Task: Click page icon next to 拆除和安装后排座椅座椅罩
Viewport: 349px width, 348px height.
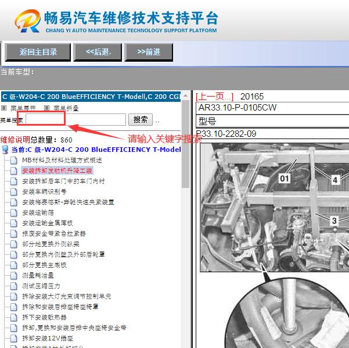Action: pyautogui.click(x=14, y=307)
